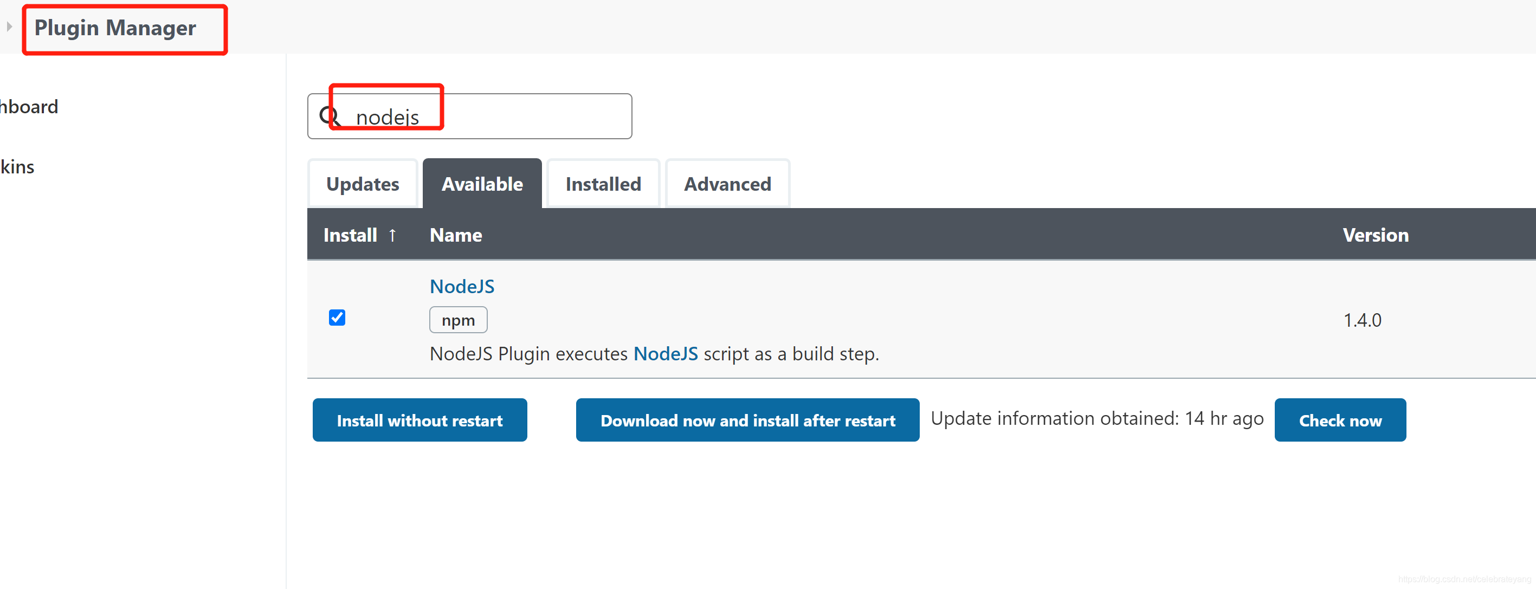This screenshot has width=1536, height=589.
Task: Click the npm category tag
Action: pyautogui.click(x=458, y=320)
